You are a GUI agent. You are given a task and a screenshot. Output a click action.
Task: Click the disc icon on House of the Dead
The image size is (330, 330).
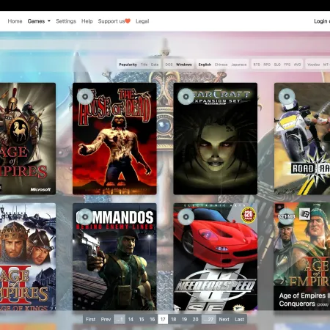pyautogui.click(x=85, y=96)
